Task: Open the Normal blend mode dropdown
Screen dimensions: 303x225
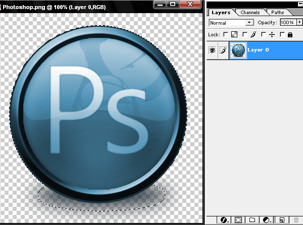Action: pyautogui.click(x=231, y=23)
